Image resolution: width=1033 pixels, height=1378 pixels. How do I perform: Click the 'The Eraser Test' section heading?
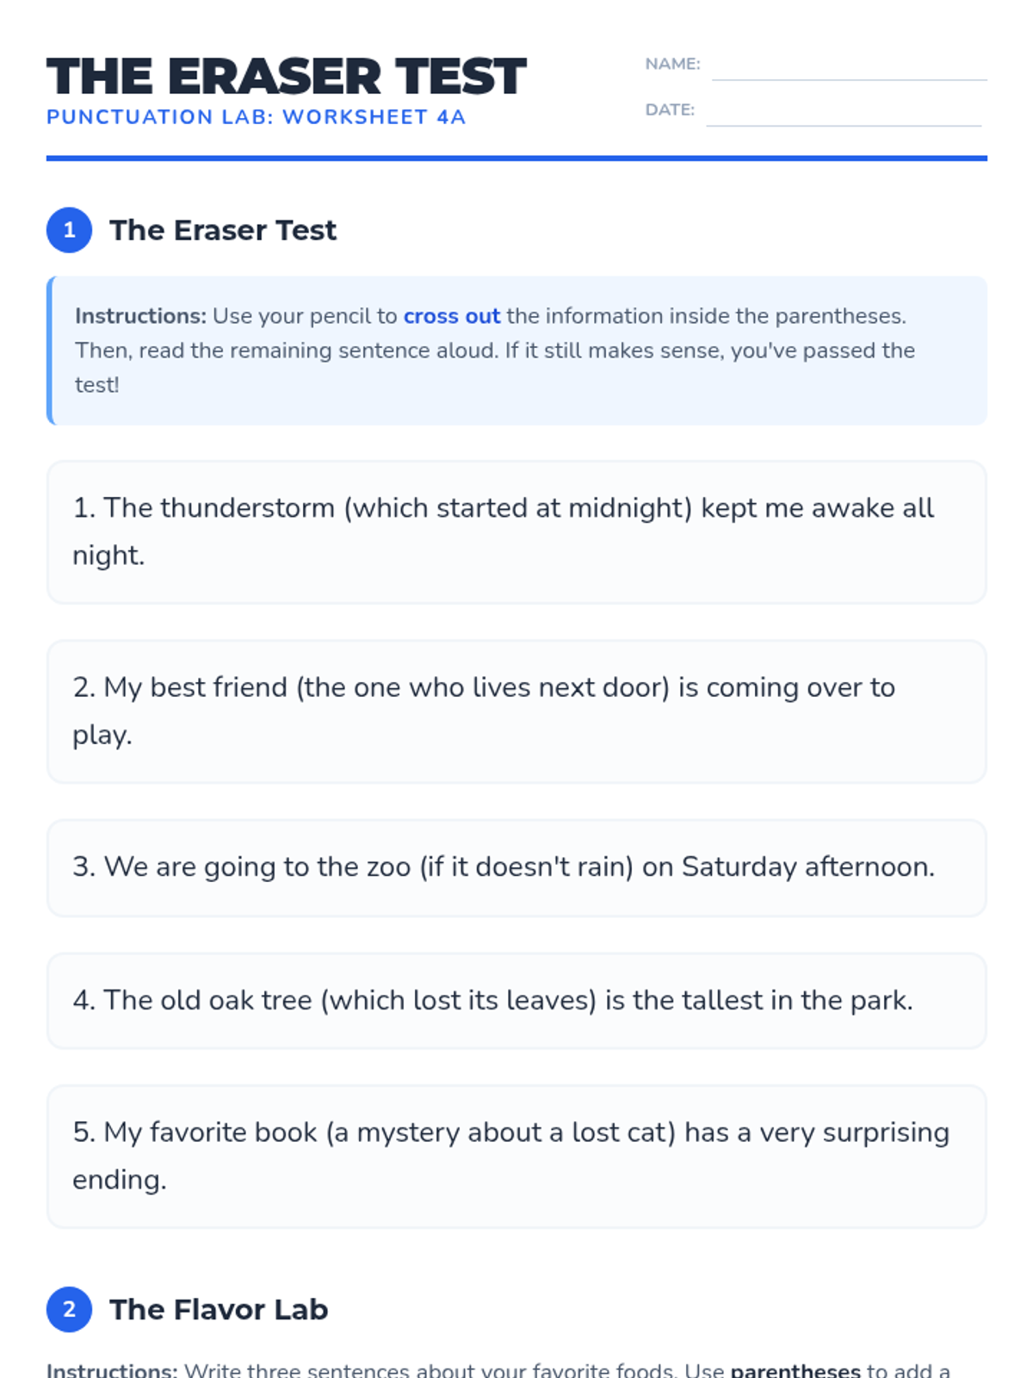pos(222,230)
